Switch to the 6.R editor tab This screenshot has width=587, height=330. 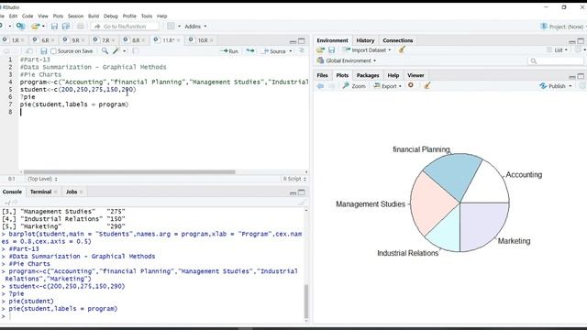click(x=43, y=40)
